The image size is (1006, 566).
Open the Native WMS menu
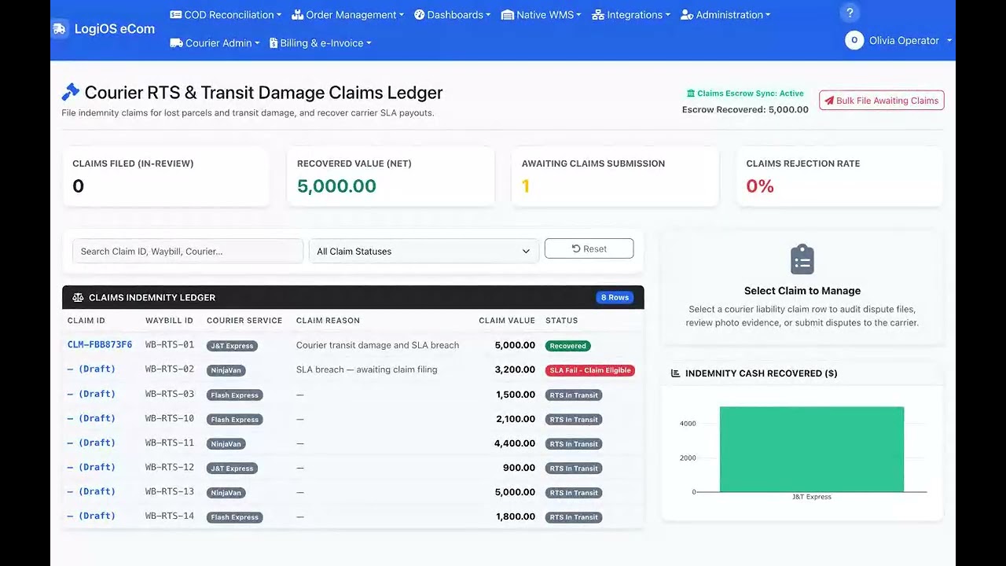pyautogui.click(x=541, y=15)
